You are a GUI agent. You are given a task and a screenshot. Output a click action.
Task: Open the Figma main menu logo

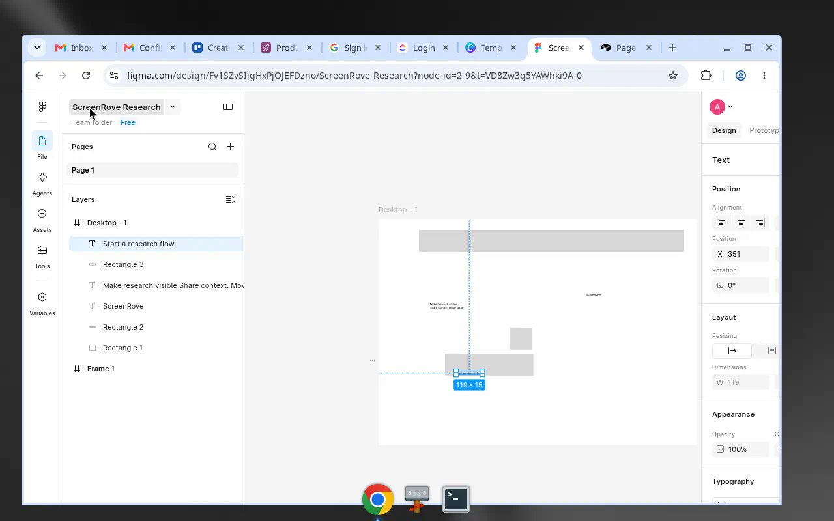42,107
